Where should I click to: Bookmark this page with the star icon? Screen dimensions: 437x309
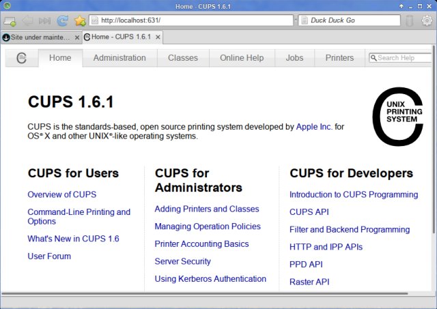80,20
